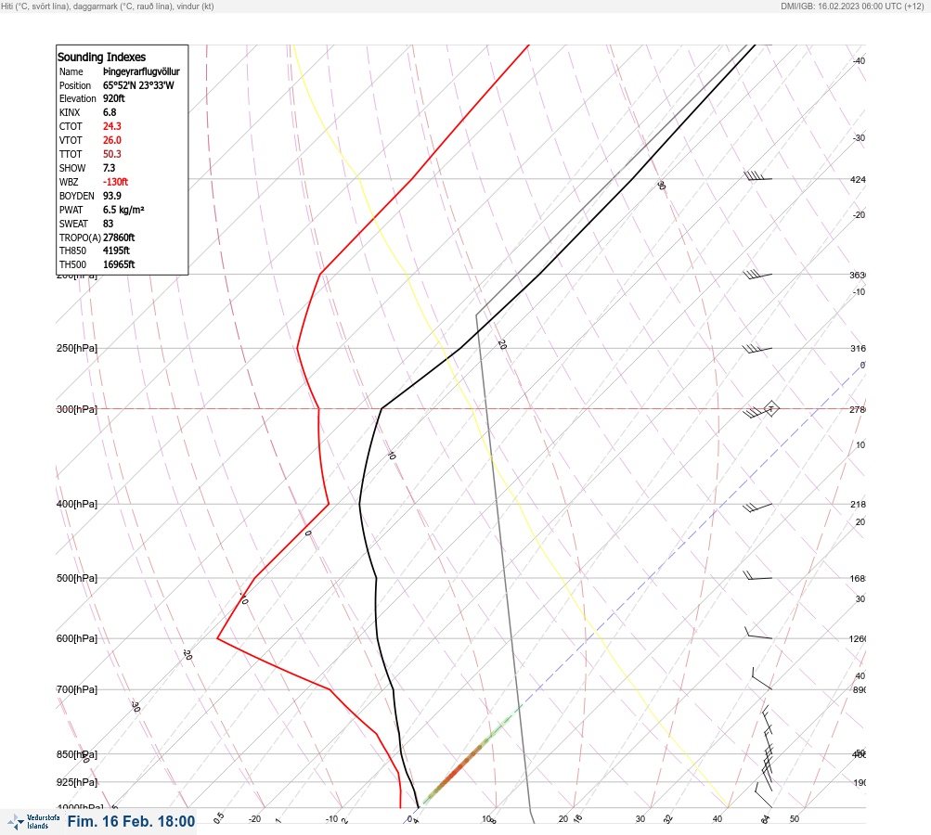
Task: Click the wind barb at 700 hPa level
Action: pyautogui.click(x=762, y=679)
